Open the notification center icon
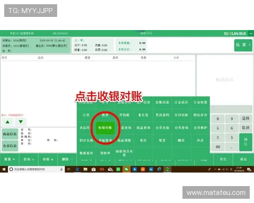Screen dimensions: 254x203 pyautogui.click(x=249, y=169)
